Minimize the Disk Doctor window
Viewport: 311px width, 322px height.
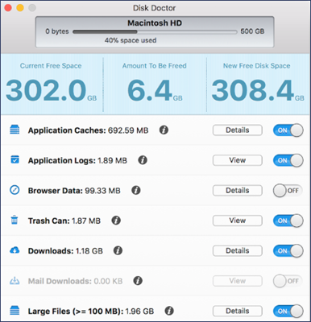point(20,8)
